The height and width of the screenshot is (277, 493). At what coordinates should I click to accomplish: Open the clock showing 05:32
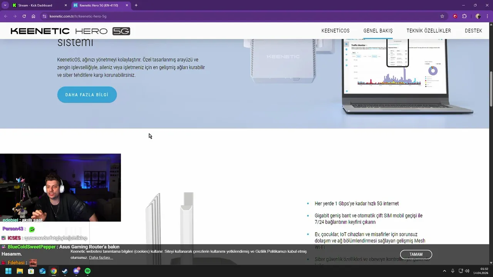tap(481, 271)
